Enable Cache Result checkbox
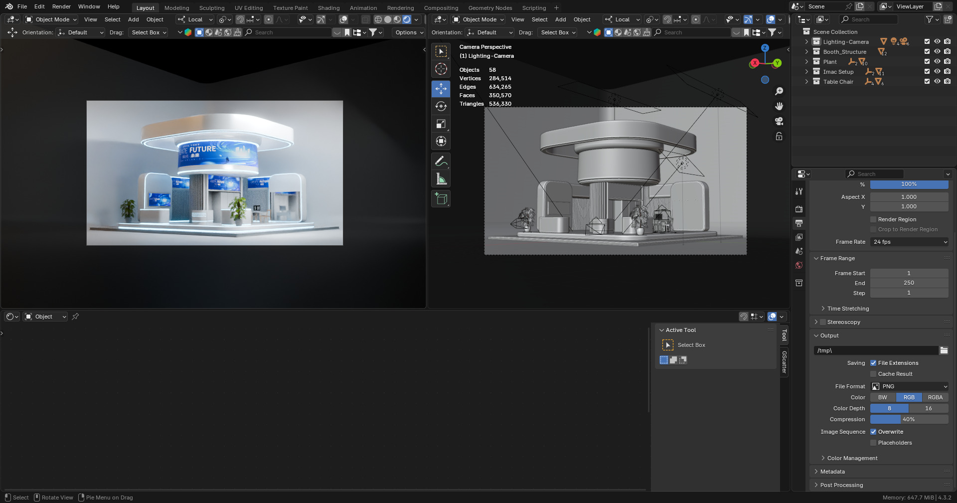The image size is (957, 503). click(873, 374)
